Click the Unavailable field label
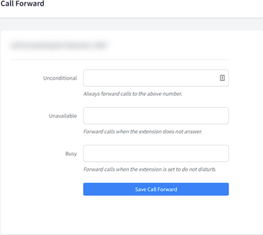The width and height of the screenshot is (263, 235). pyautogui.click(x=63, y=116)
